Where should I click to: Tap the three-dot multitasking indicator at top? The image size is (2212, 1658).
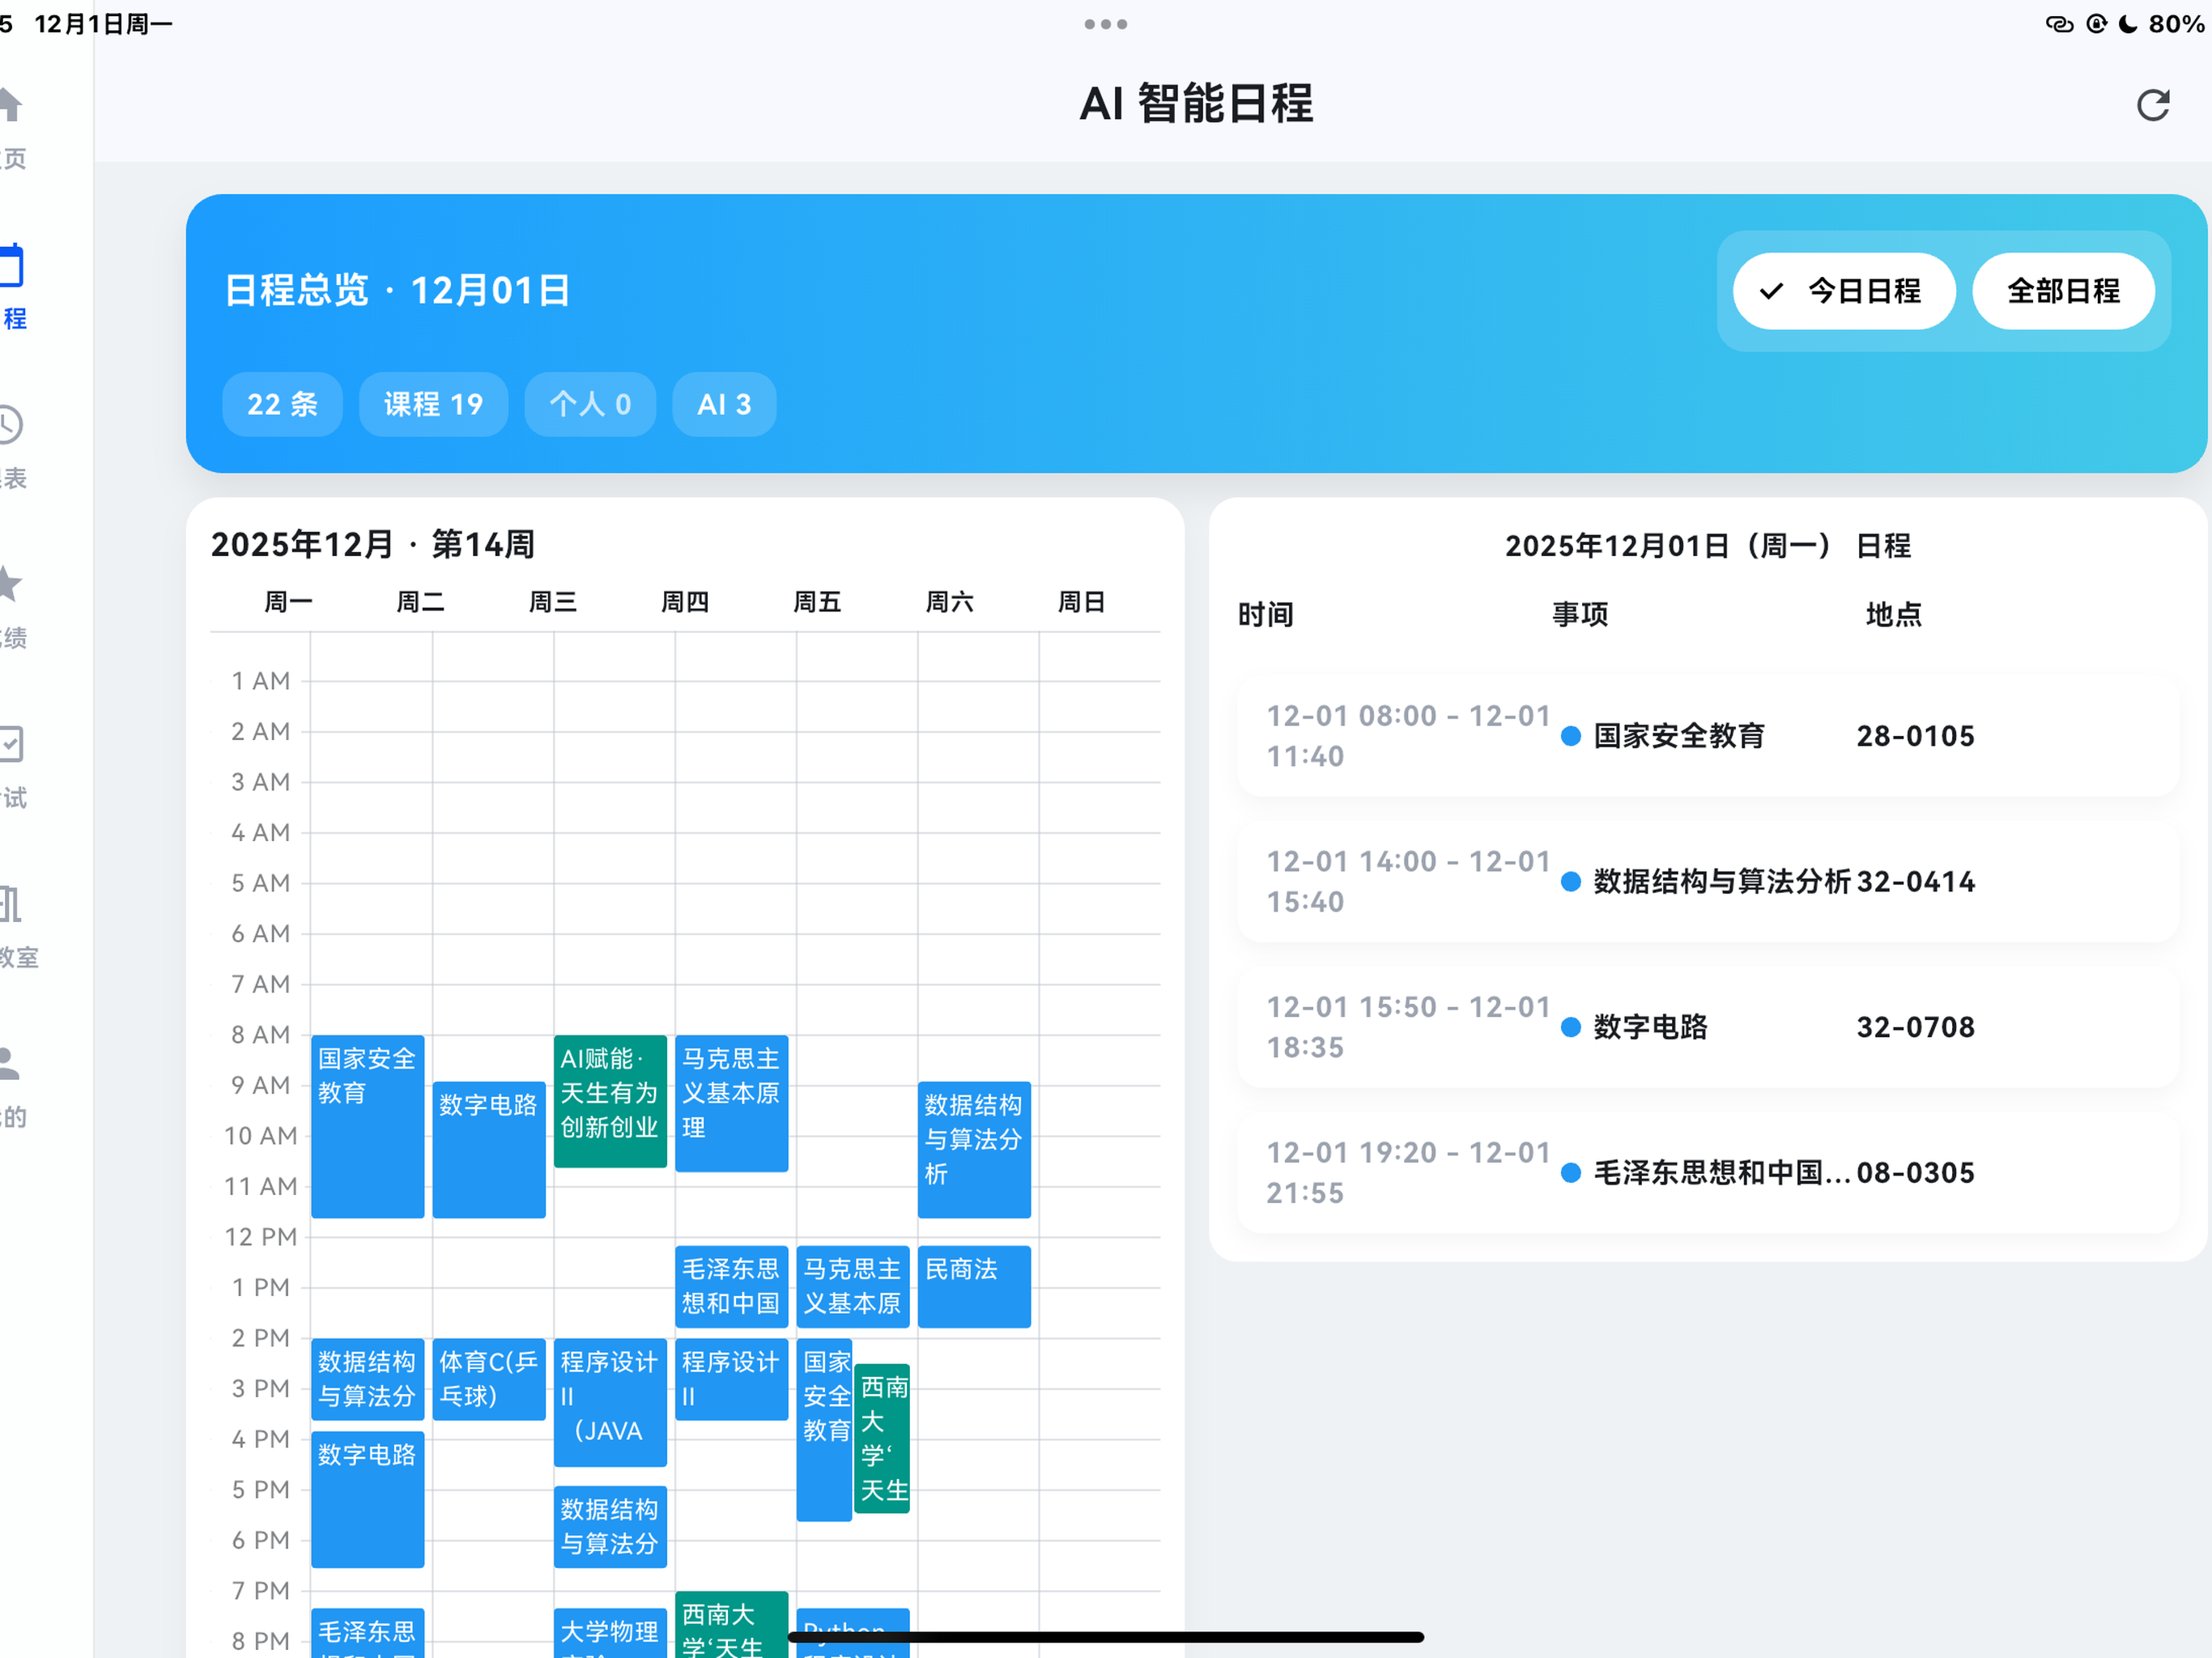(1105, 24)
